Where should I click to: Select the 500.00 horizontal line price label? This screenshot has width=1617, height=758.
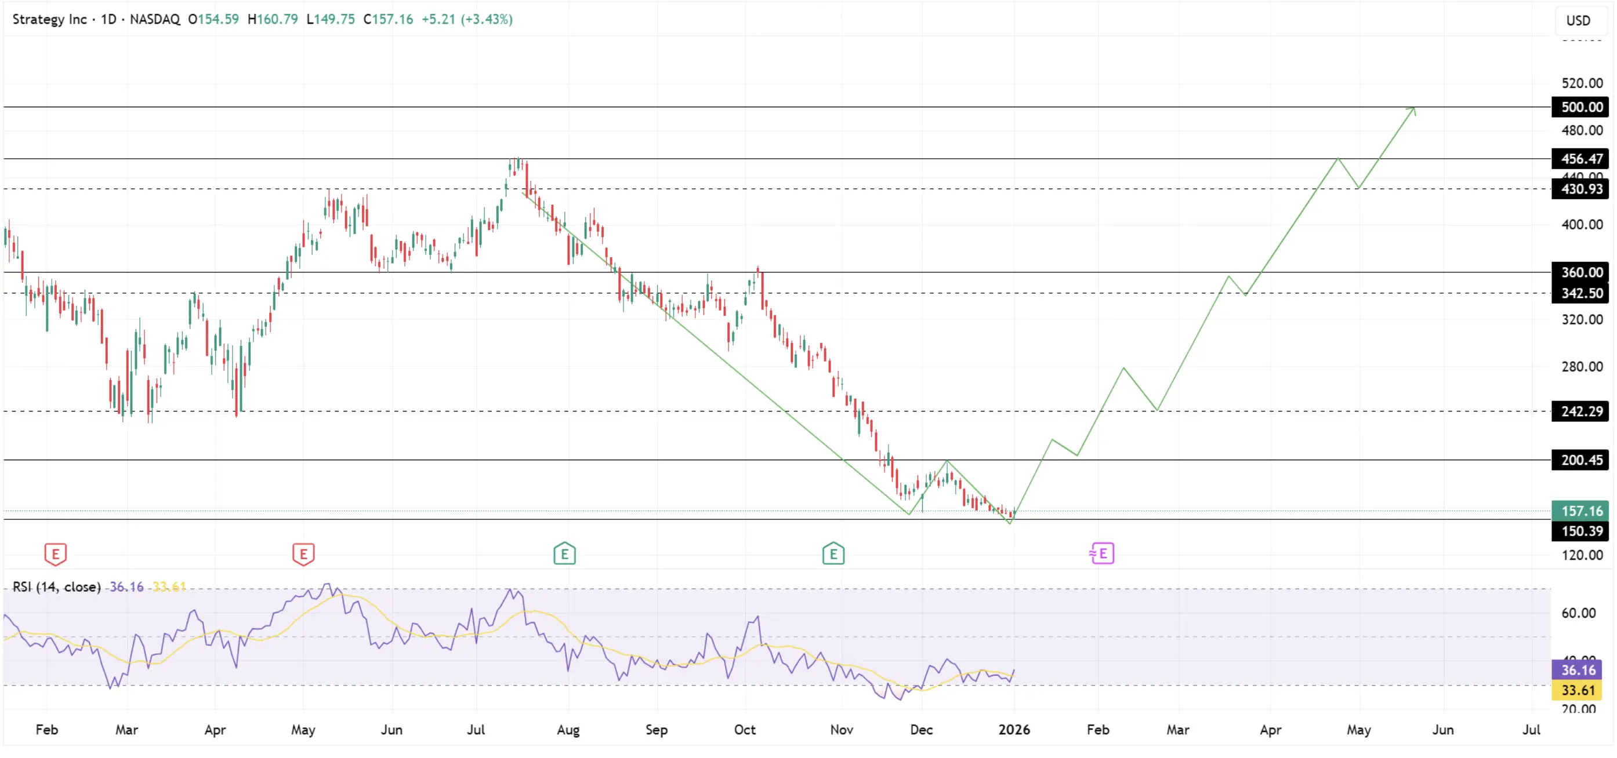coord(1580,107)
